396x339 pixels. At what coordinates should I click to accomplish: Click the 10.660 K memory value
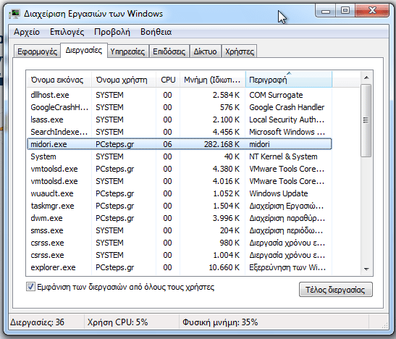click(224, 267)
